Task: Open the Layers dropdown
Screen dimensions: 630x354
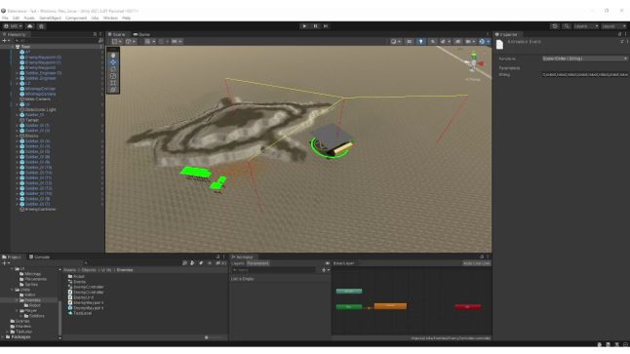Action: pyautogui.click(x=586, y=26)
